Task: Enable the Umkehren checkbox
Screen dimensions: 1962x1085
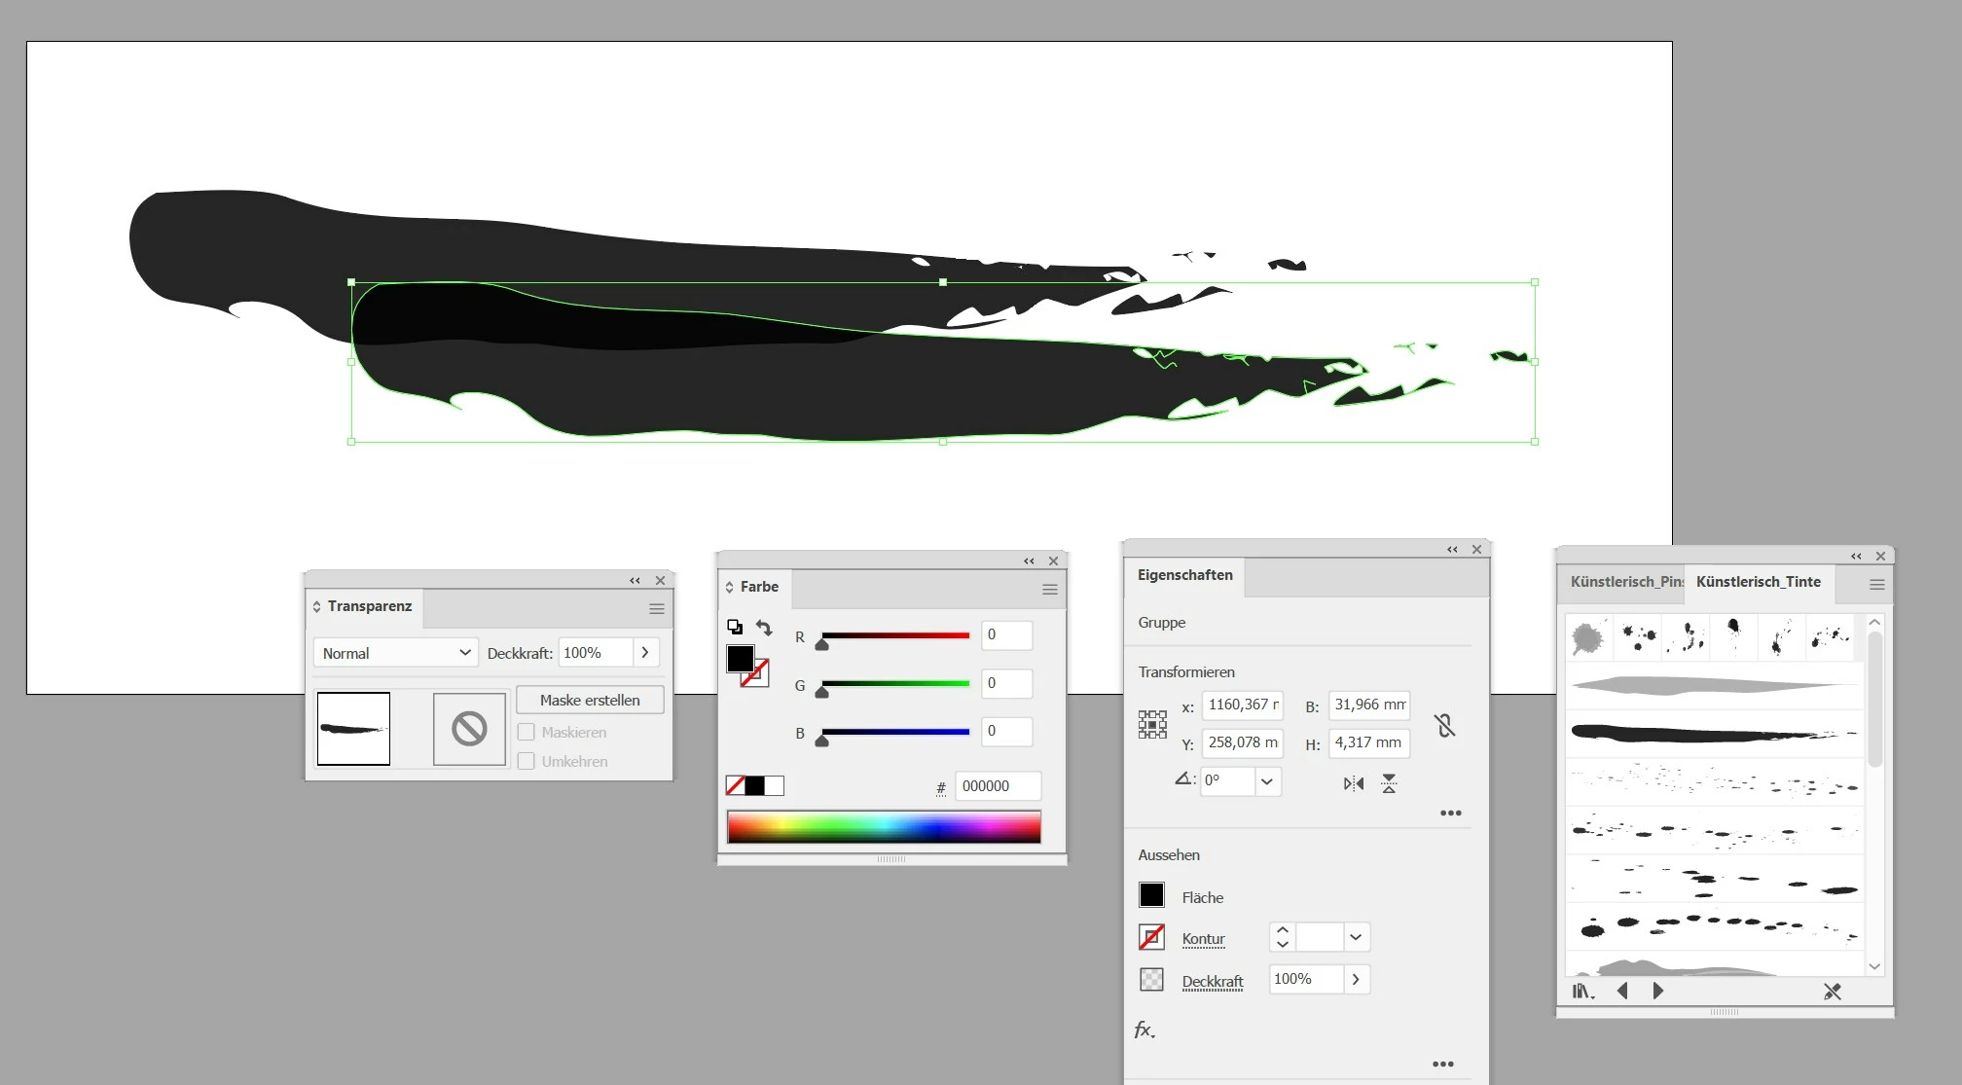Action: (x=527, y=761)
